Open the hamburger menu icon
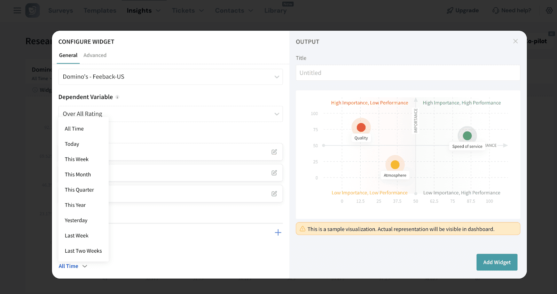 tap(17, 10)
